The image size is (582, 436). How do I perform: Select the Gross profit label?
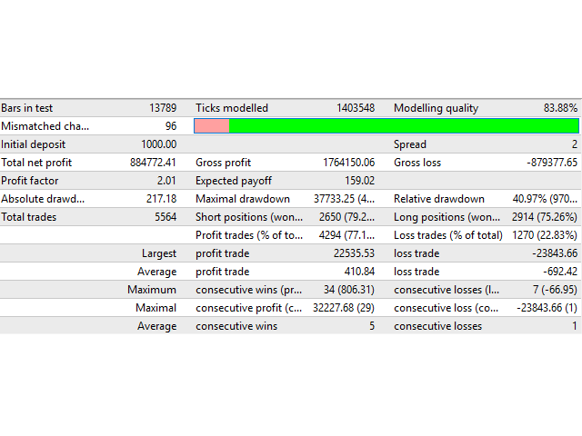point(223,163)
